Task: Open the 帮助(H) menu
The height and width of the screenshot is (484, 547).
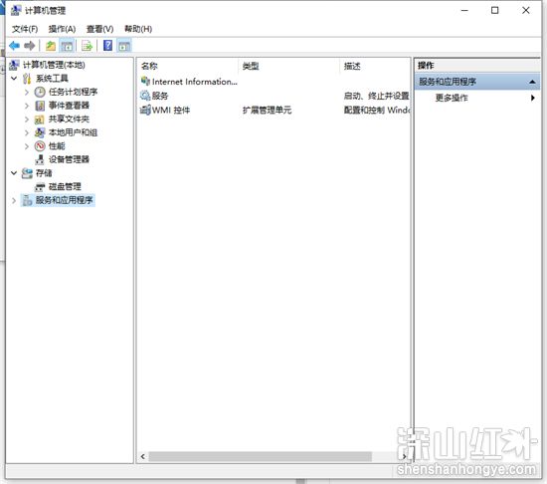Action: coord(138,29)
